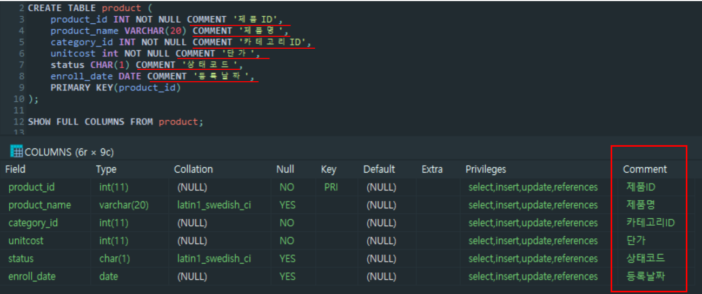
Task: Select the 제품명 comment cell
Action: (640, 205)
